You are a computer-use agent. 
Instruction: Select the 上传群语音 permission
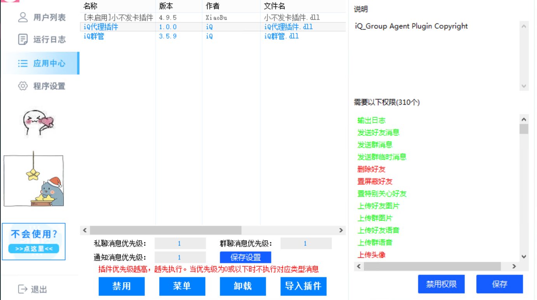point(375,243)
